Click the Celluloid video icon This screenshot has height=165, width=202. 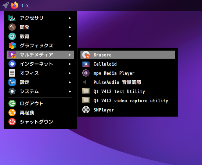pyautogui.click(x=86, y=64)
